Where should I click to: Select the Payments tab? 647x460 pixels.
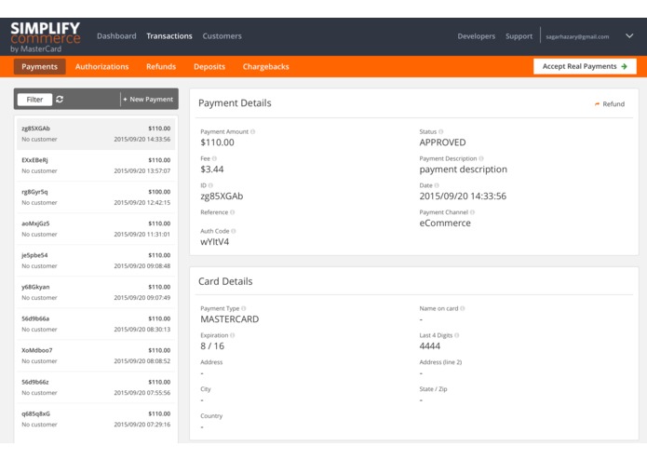(x=40, y=66)
